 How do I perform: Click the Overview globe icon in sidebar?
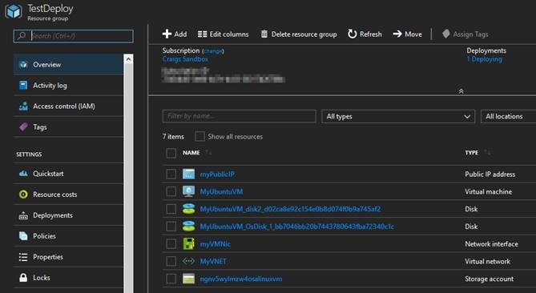point(23,65)
